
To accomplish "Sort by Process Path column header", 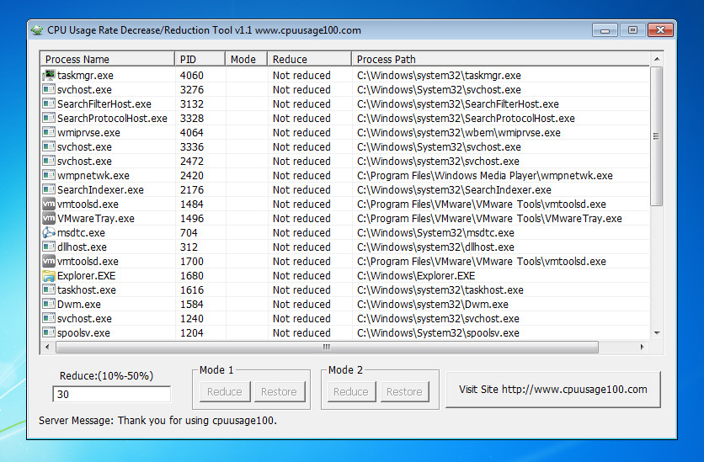I will pyautogui.click(x=500, y=59).
